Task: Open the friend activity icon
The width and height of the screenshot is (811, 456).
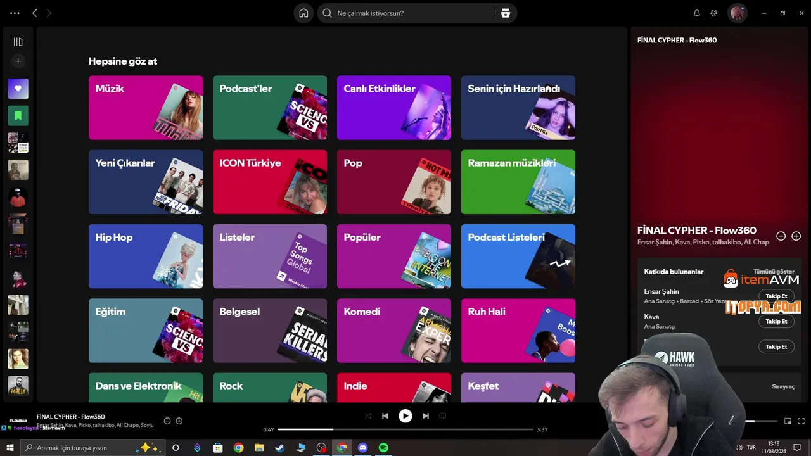Action: pos(714,13)
